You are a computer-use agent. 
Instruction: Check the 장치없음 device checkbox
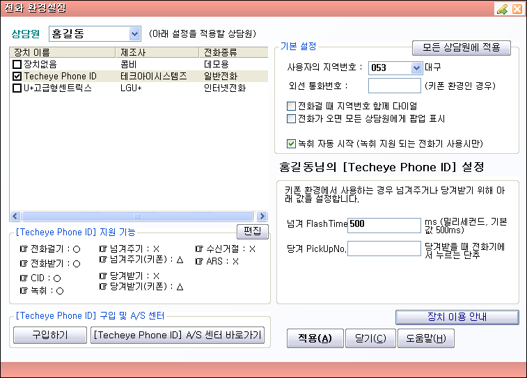17,64
